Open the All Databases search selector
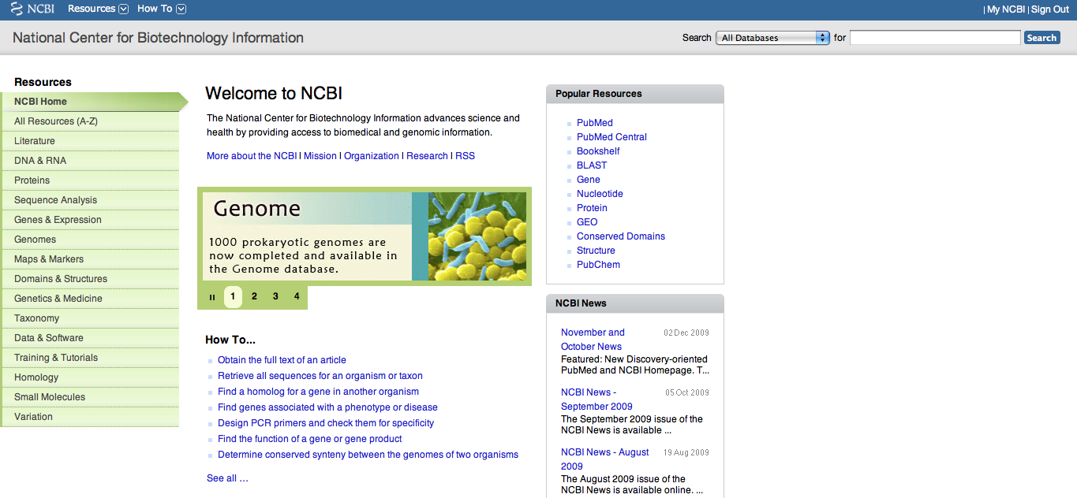 772,38
